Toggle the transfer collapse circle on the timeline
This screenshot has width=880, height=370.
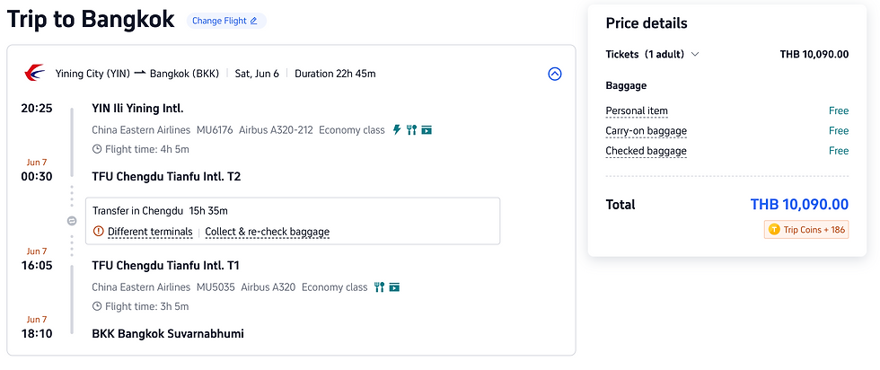(72, 220)
